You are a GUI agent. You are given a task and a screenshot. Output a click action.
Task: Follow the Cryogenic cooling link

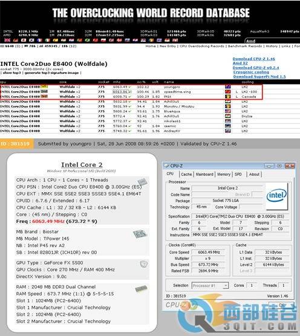[251, 72]
